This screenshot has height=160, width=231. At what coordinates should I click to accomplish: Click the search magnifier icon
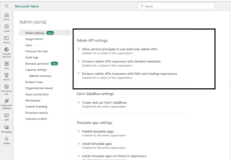[x=142, y=6]
